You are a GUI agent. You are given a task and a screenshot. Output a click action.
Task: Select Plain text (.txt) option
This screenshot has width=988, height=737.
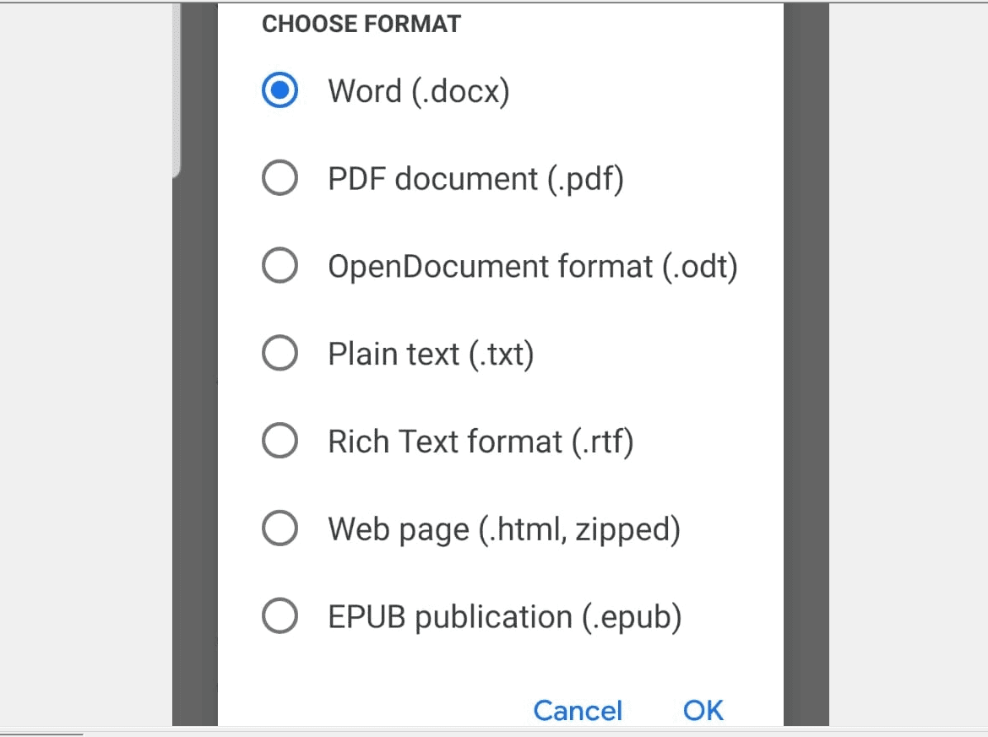coord(280,353)
